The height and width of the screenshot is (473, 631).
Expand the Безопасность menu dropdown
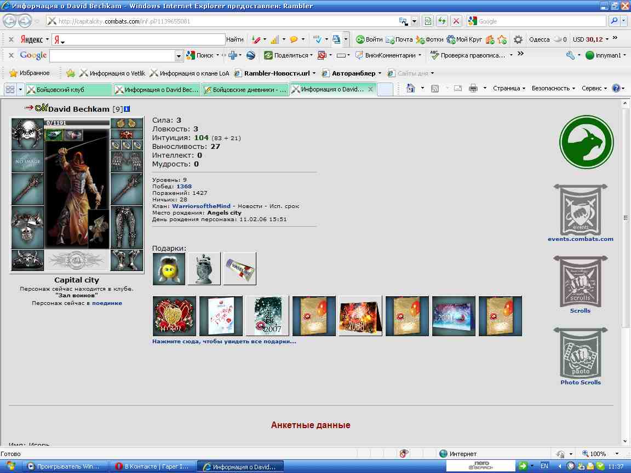click(x=553, y=88)
